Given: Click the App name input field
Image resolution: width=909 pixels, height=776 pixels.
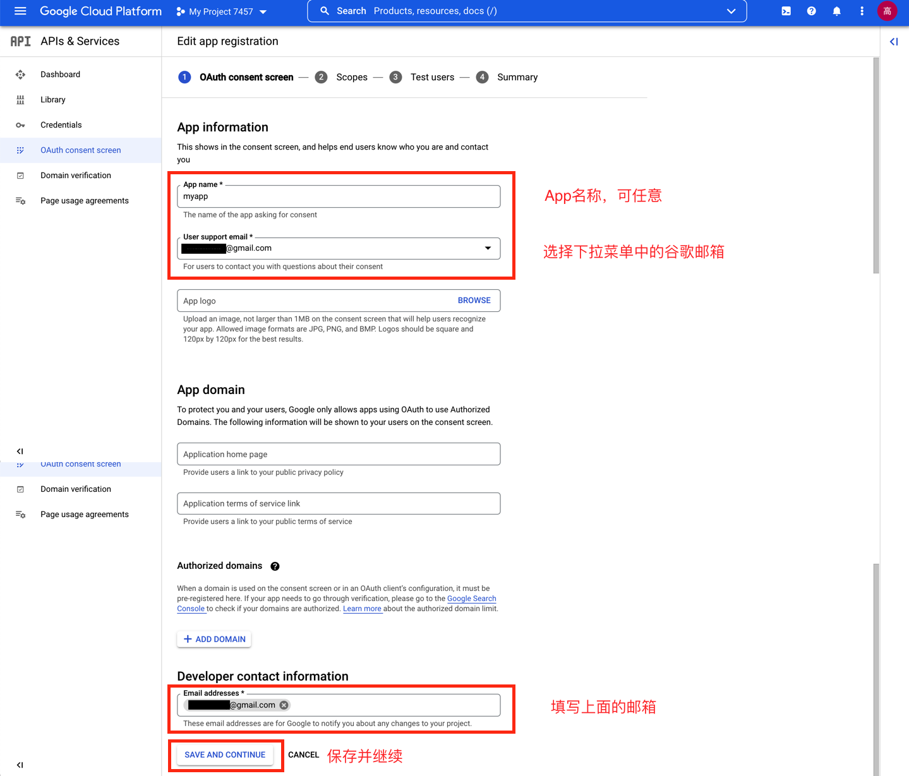Looking at the screenshot, I should (x=339, y=196).
